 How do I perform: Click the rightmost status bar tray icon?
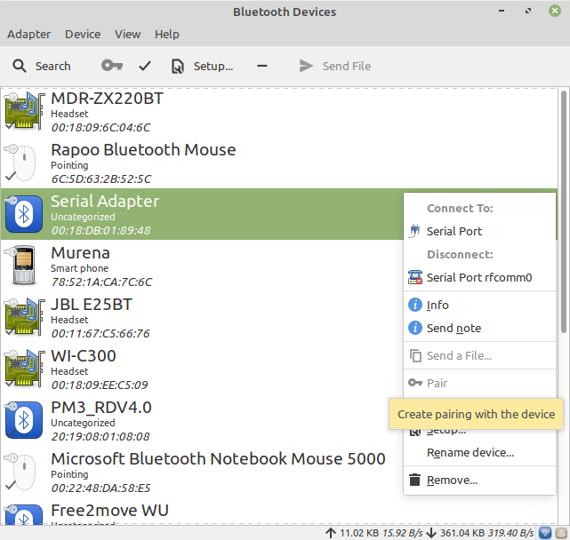[561, 533]
